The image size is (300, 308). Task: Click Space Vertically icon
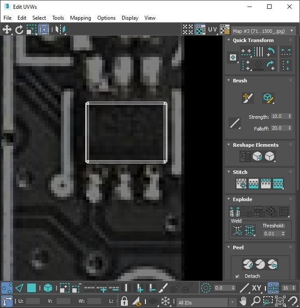(286, 65)
